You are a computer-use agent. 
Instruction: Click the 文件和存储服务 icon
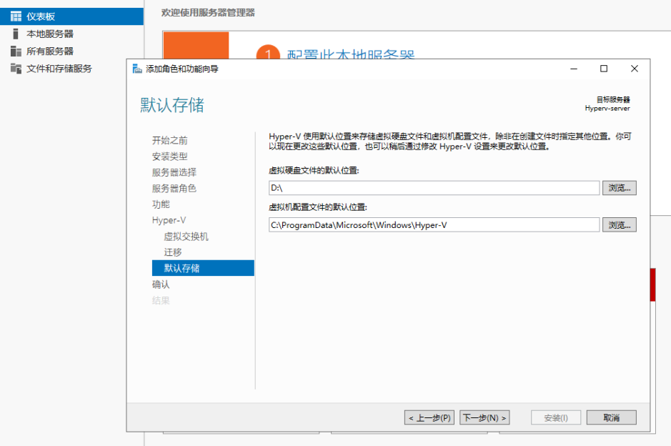click(16, 69)
